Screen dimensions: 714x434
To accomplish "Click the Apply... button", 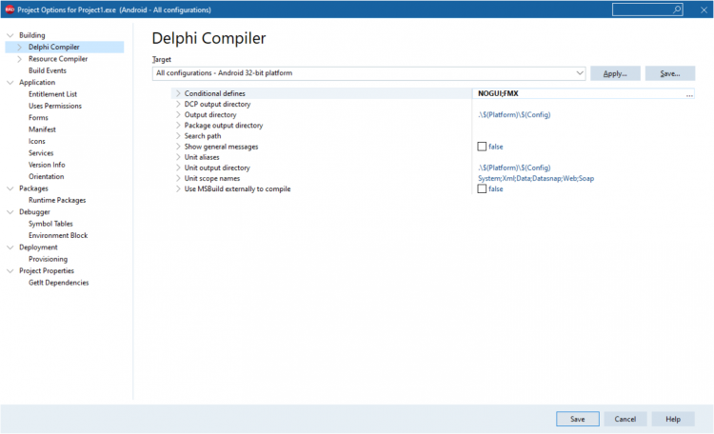I will (x=615, y=73).
